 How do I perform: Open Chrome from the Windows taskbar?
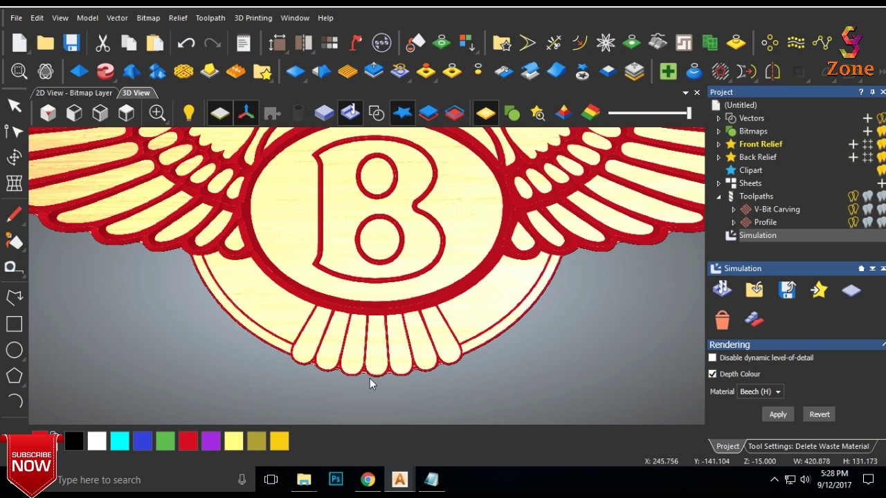pos(368,479)
